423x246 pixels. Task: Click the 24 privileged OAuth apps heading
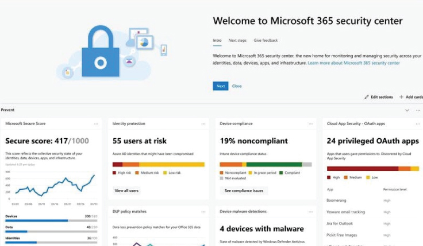click(x=373, y=141)
